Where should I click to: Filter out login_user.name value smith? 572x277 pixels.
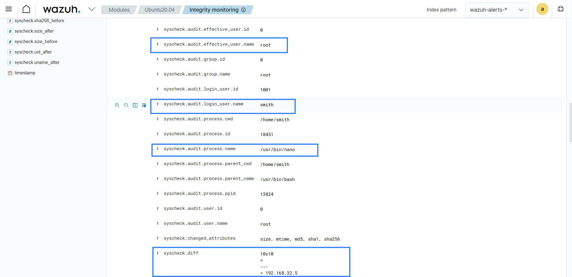tap(126, 105)
